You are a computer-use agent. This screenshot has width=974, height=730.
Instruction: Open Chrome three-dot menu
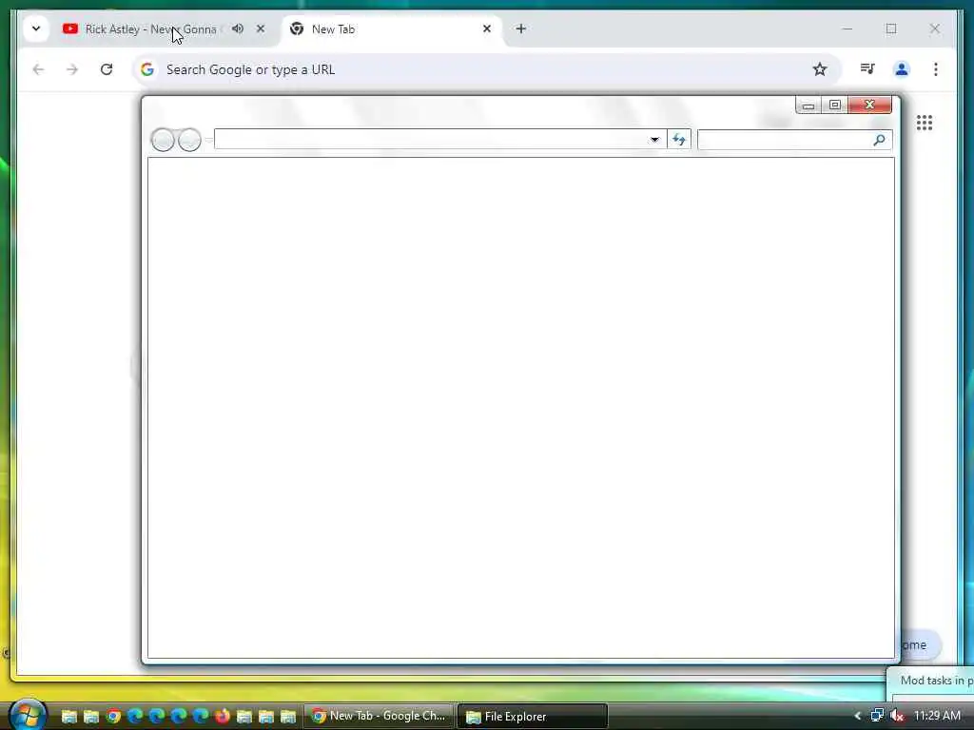tap(936, 69)
